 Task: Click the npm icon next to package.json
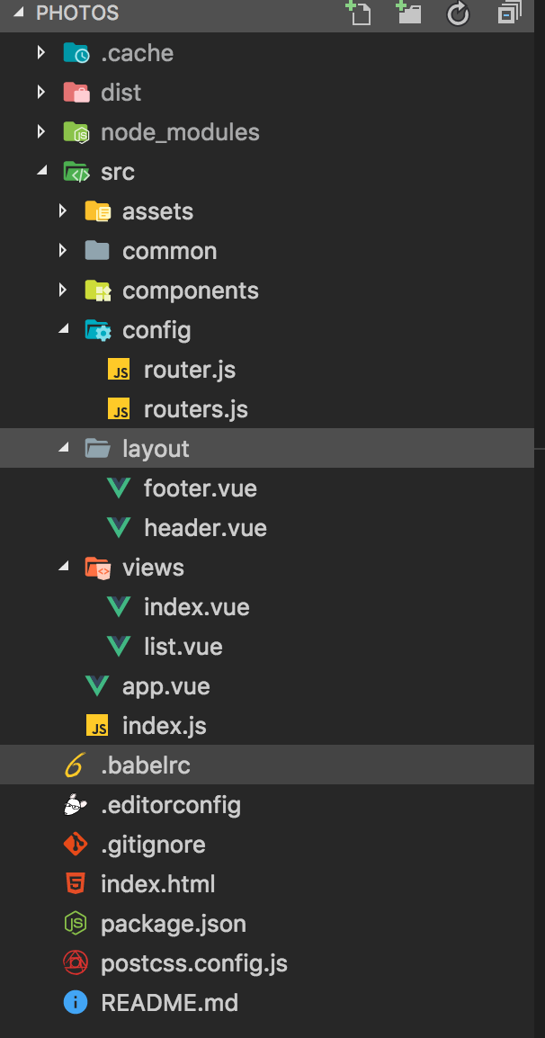pyautogui.click(x=76, y=923)
